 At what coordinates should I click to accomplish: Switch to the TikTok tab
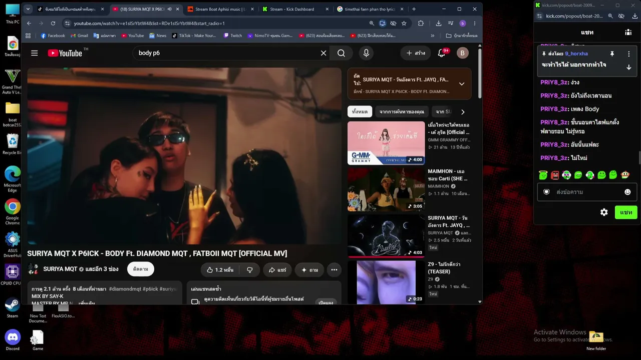71,9
